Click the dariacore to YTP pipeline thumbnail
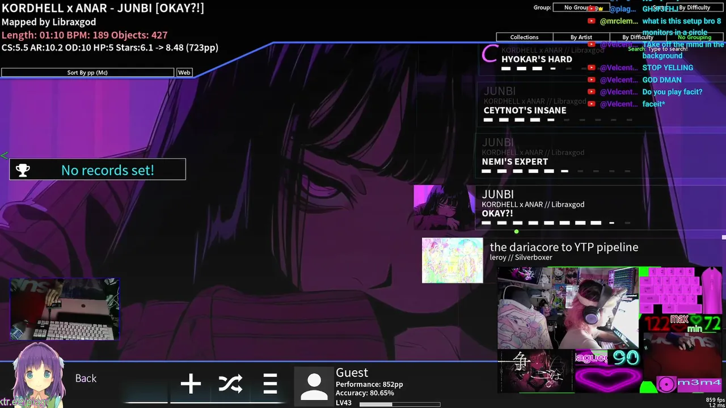726x408 pixels. coord(452,260)
